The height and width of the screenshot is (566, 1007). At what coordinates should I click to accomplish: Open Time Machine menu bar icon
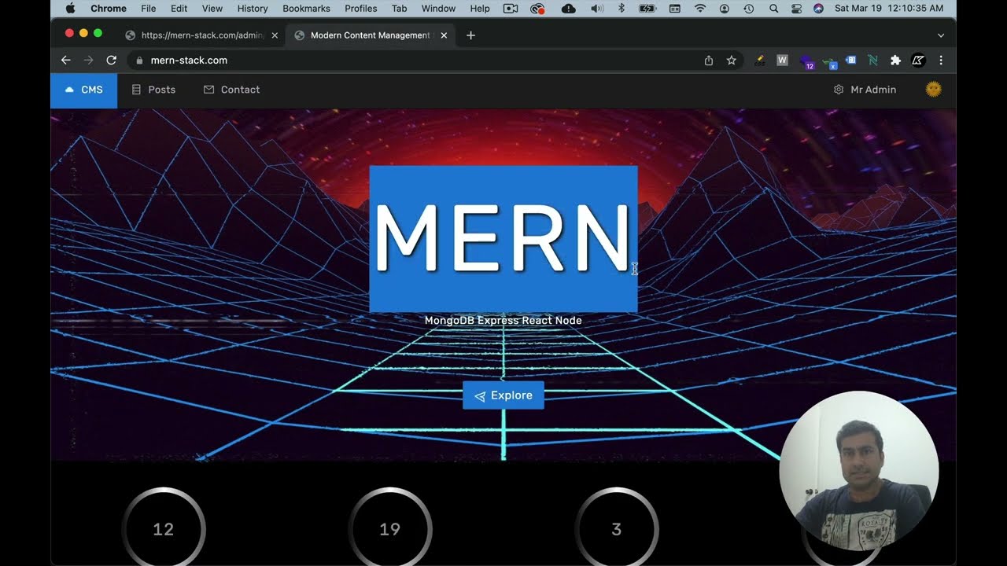(x=748, y=9)
